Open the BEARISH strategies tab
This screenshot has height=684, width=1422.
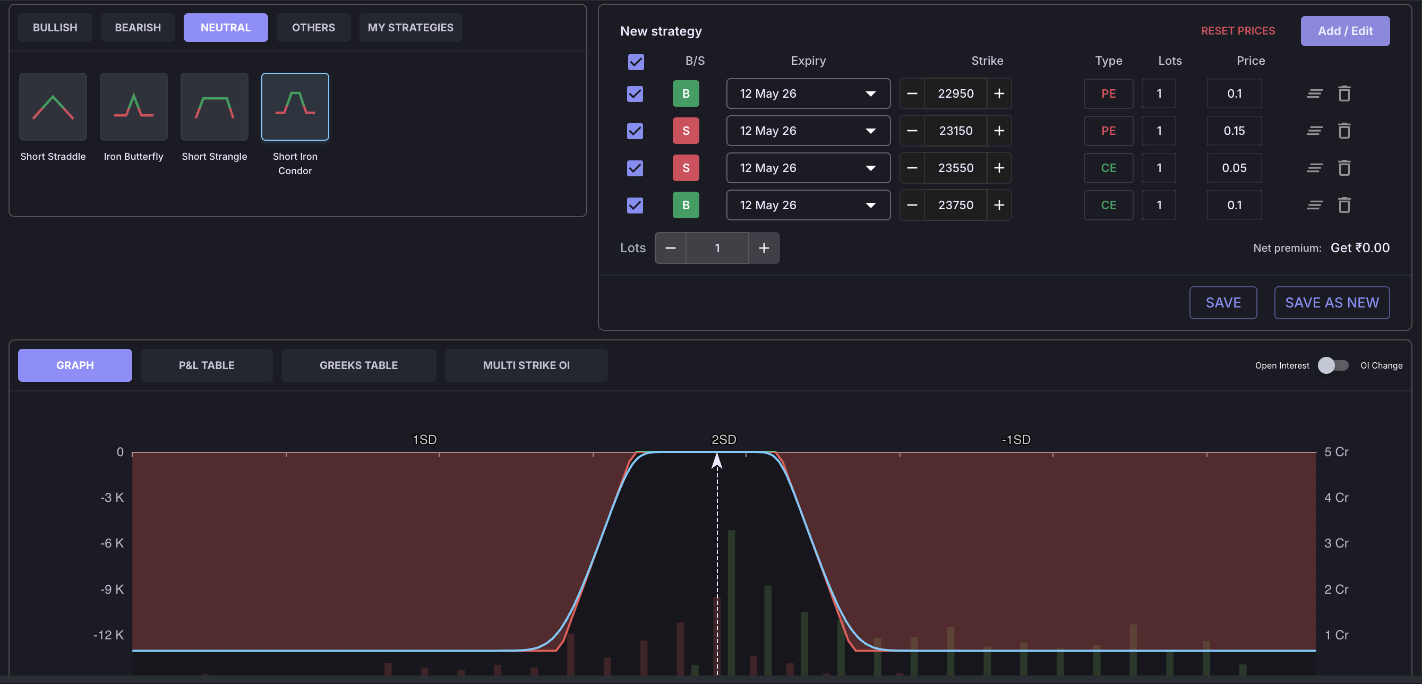[138, 28]
